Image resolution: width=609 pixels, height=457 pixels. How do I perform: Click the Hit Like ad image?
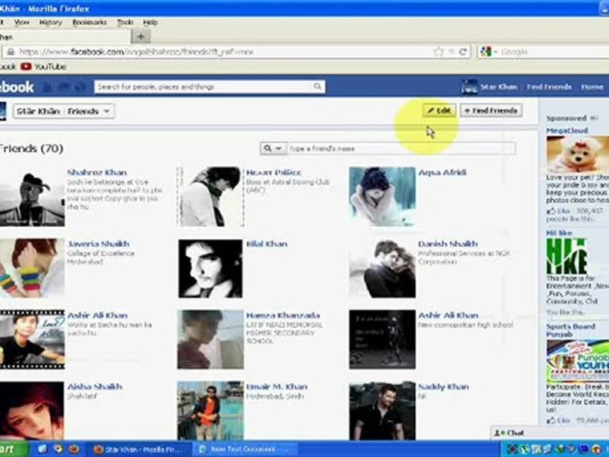click(x=566, y=256)
